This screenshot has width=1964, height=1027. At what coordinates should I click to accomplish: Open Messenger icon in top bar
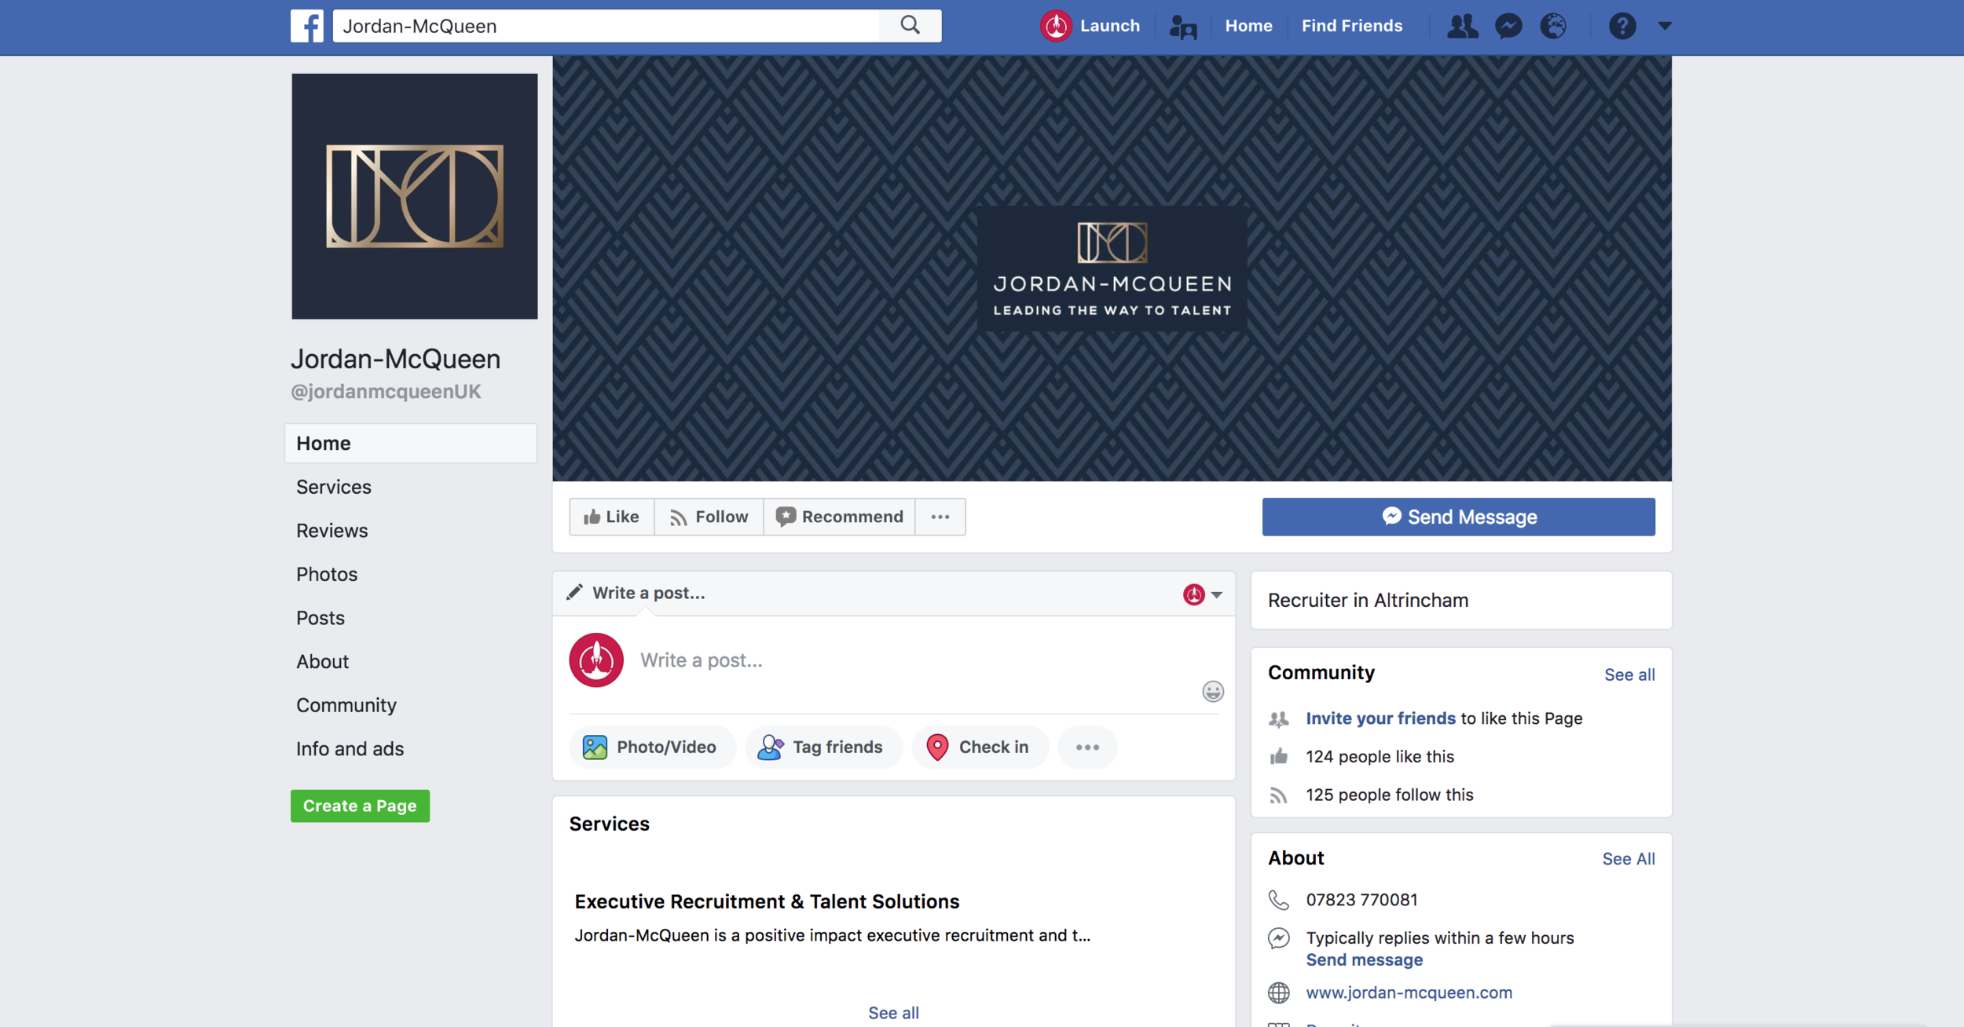pyautogui.click(x=1508, y=26)
